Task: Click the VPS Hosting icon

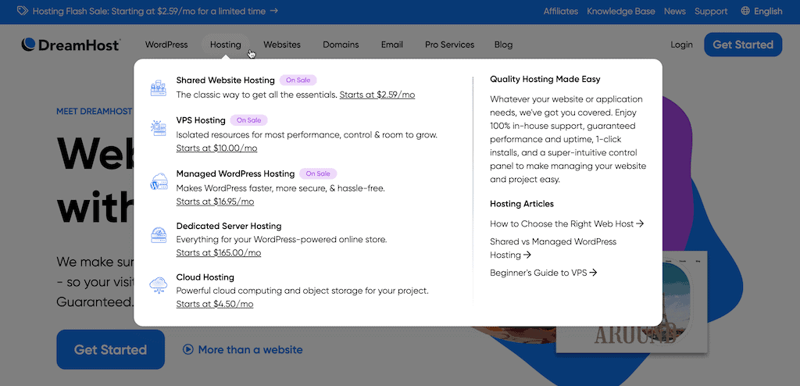Action: tap(158, 127)
